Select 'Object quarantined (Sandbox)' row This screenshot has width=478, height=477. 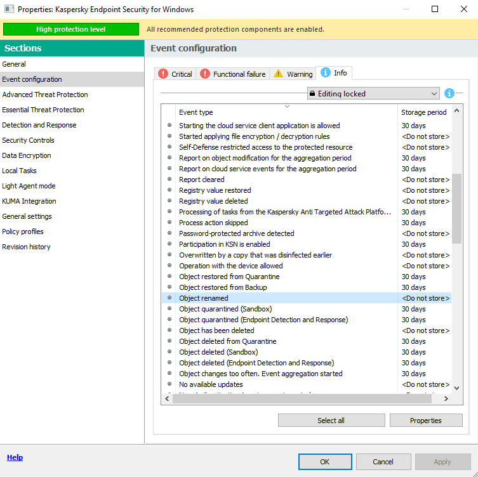tap(307, 309)
